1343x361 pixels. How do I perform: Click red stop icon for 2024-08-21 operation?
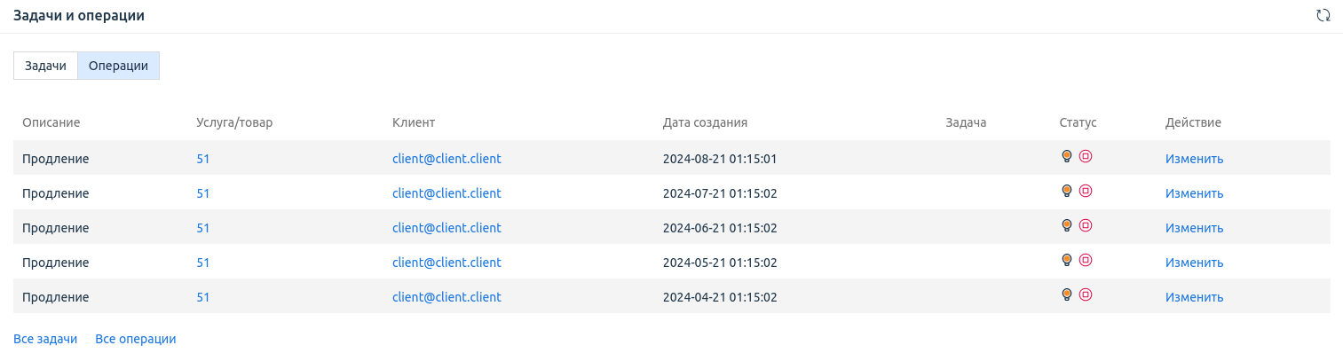(x=1085, y=157)
